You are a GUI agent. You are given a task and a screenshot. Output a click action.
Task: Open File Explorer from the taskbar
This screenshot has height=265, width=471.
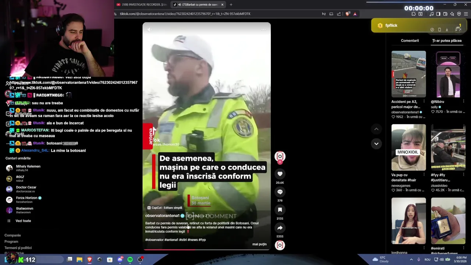79,260
